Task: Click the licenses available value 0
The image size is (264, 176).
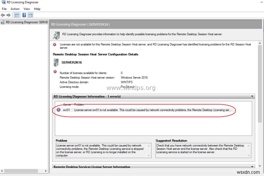Action: 122,73
